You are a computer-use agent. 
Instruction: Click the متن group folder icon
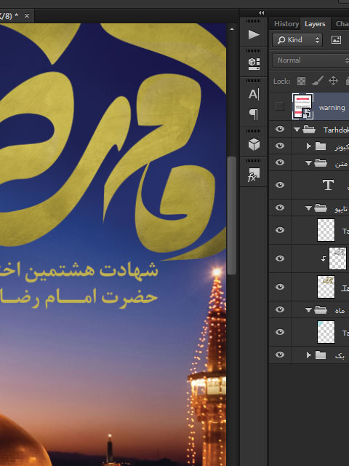[x=321, y=163]
